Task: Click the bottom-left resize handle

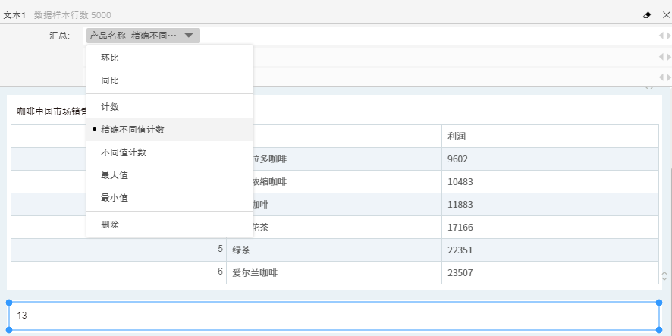Action: [10, 328]
